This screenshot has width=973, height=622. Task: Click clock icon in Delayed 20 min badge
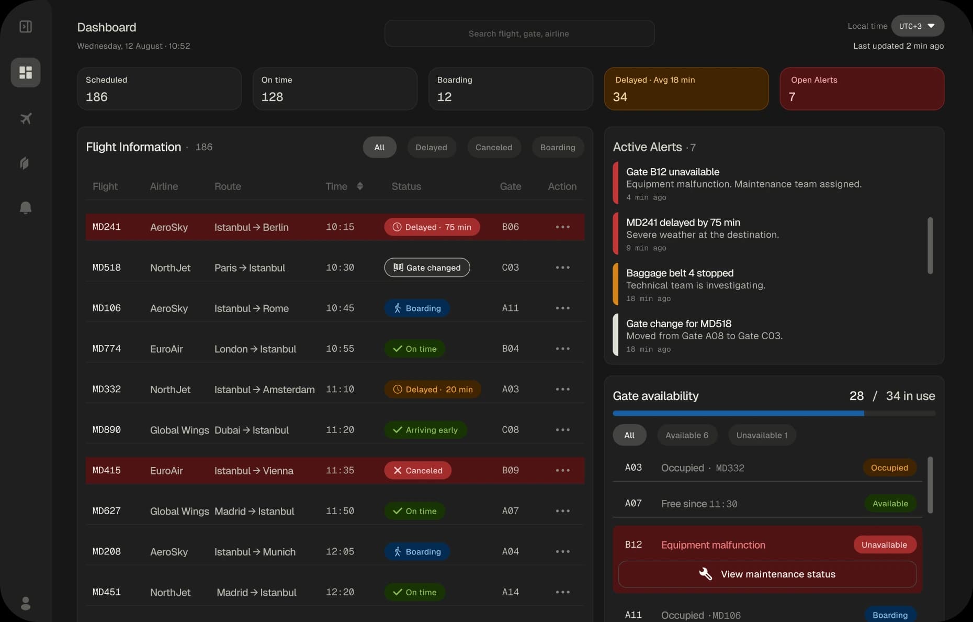tap(398, 389)
